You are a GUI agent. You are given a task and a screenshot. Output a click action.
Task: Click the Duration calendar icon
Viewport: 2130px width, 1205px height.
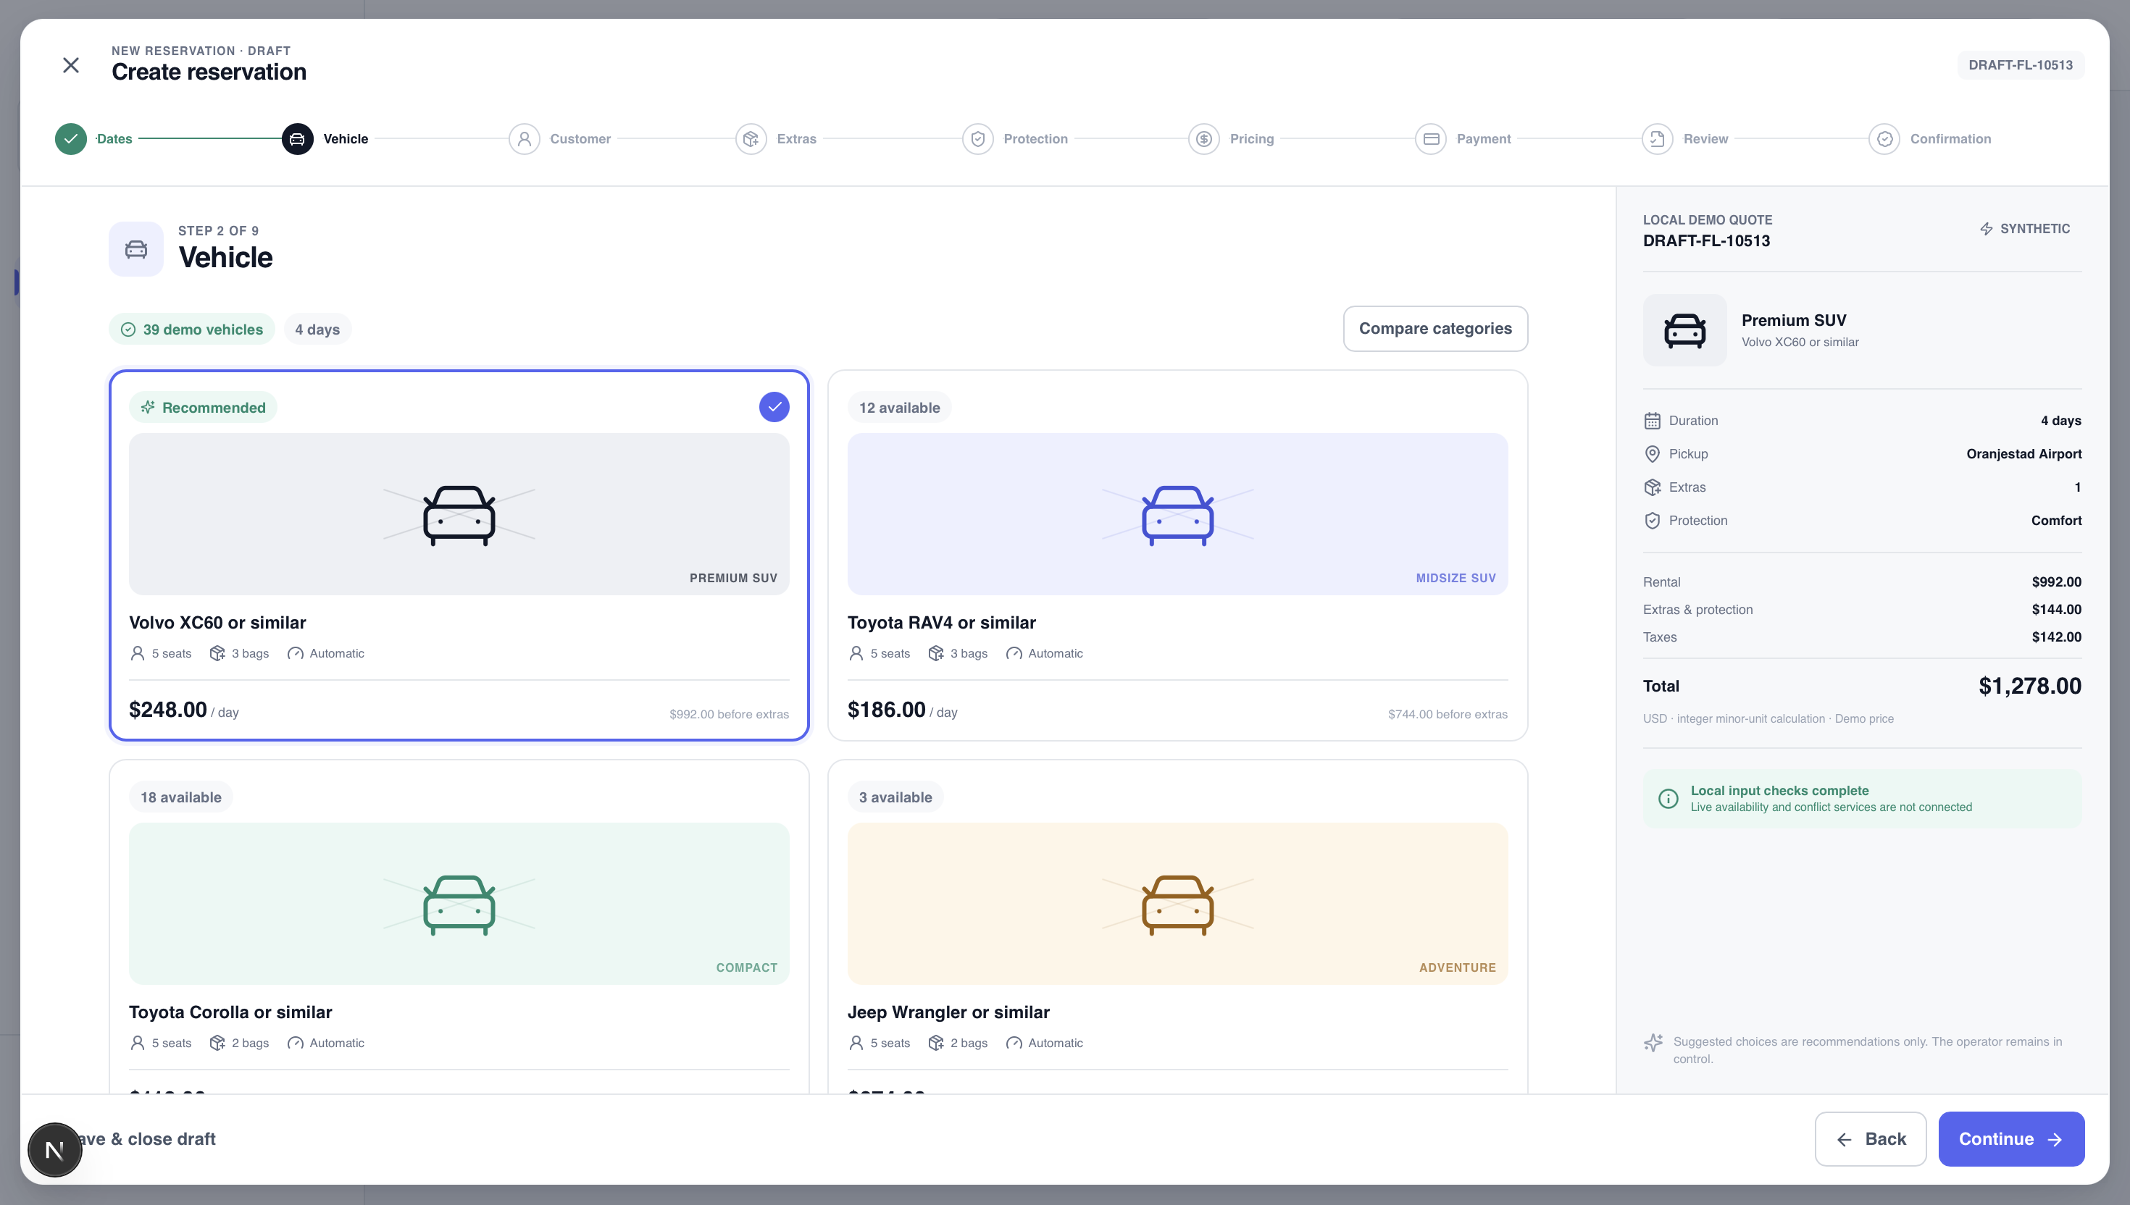1652,421
